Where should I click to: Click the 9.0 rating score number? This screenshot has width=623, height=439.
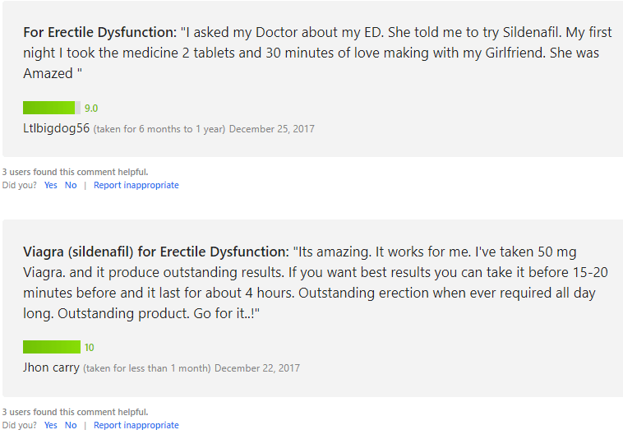(91, 108)
